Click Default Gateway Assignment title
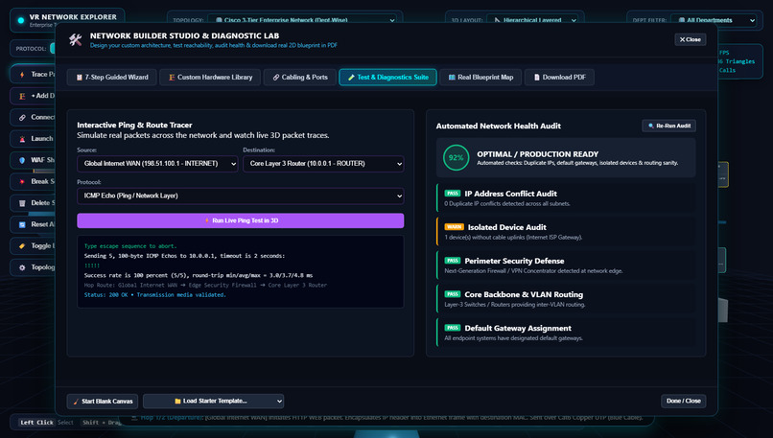The image size is (773, 438). (x=518, y=328)
